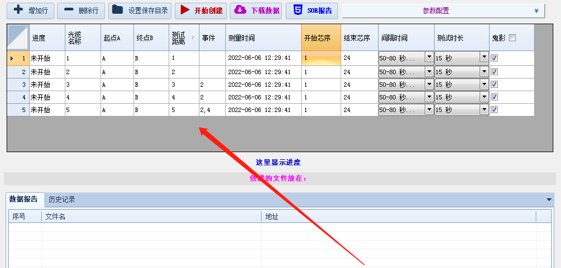Uncheck the 鬼影 checkbox in row 5
Image resolution: width=561 pixels, height=268 pixels.
tap(494, 110)
